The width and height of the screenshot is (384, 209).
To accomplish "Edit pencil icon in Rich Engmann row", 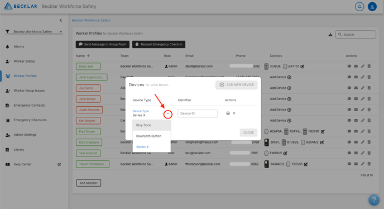I will coord(362,142).
